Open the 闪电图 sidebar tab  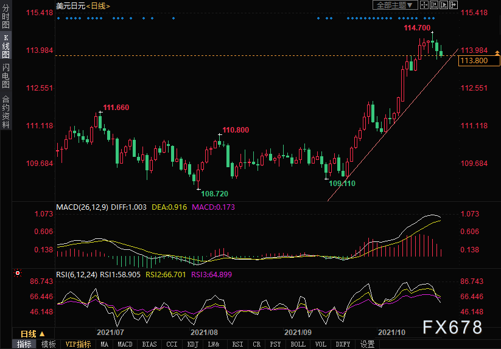(5, 76)
